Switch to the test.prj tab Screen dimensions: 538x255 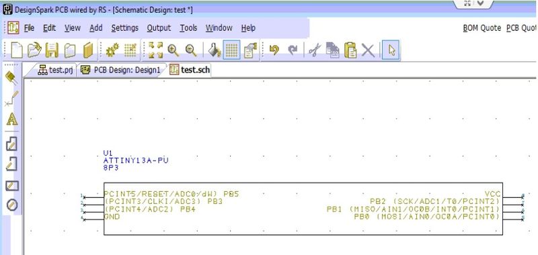[55, 70]
